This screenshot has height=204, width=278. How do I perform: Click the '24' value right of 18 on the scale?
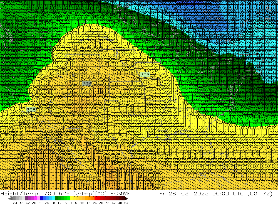(95, 203)
